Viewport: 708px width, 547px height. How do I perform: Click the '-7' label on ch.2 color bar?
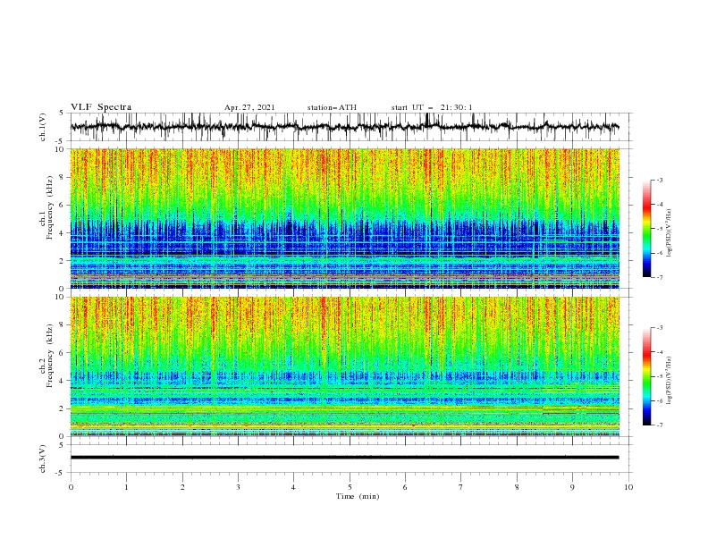pos(659,425)
